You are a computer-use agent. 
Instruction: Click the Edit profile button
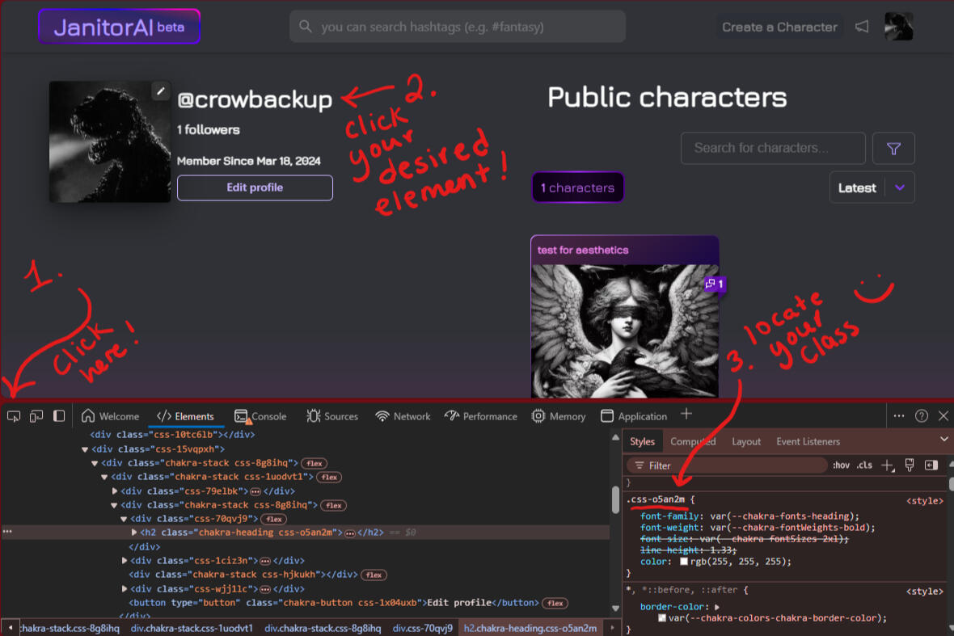pos(255,187)
